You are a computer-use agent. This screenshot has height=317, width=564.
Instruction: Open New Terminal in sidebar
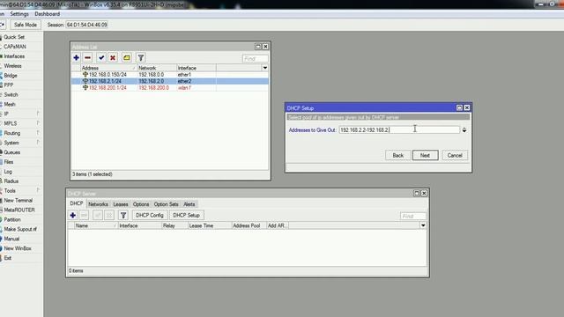click(x=18, y=201)
